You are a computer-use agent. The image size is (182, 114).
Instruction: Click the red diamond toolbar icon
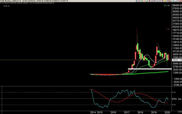tap(149, 1)
